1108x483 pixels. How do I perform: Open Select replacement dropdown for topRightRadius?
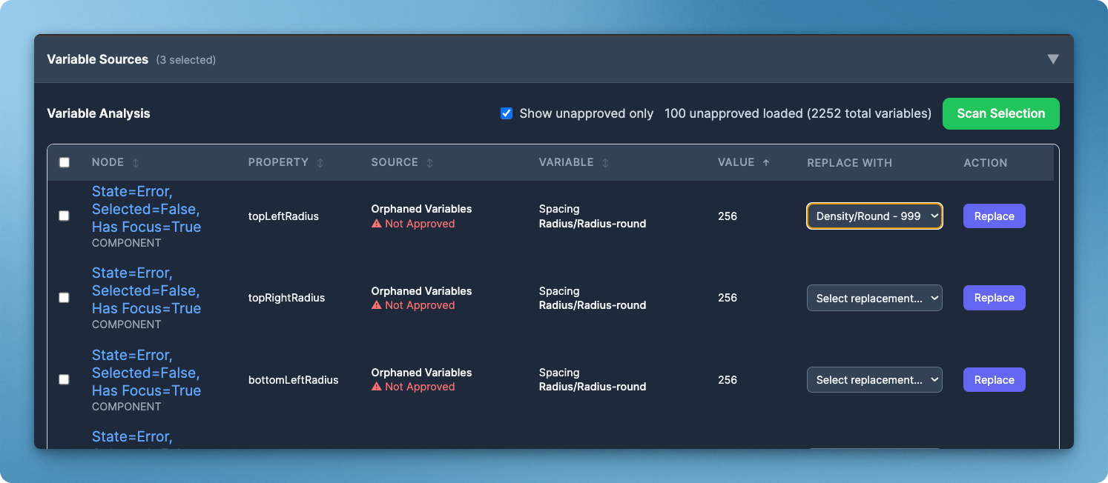tap(874, 298)
